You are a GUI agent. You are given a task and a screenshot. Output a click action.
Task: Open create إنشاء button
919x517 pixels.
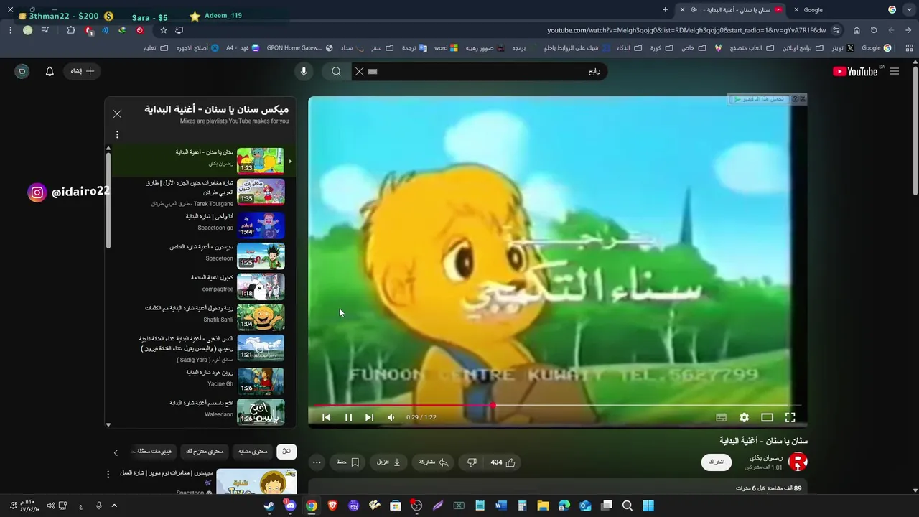point(82,71)
